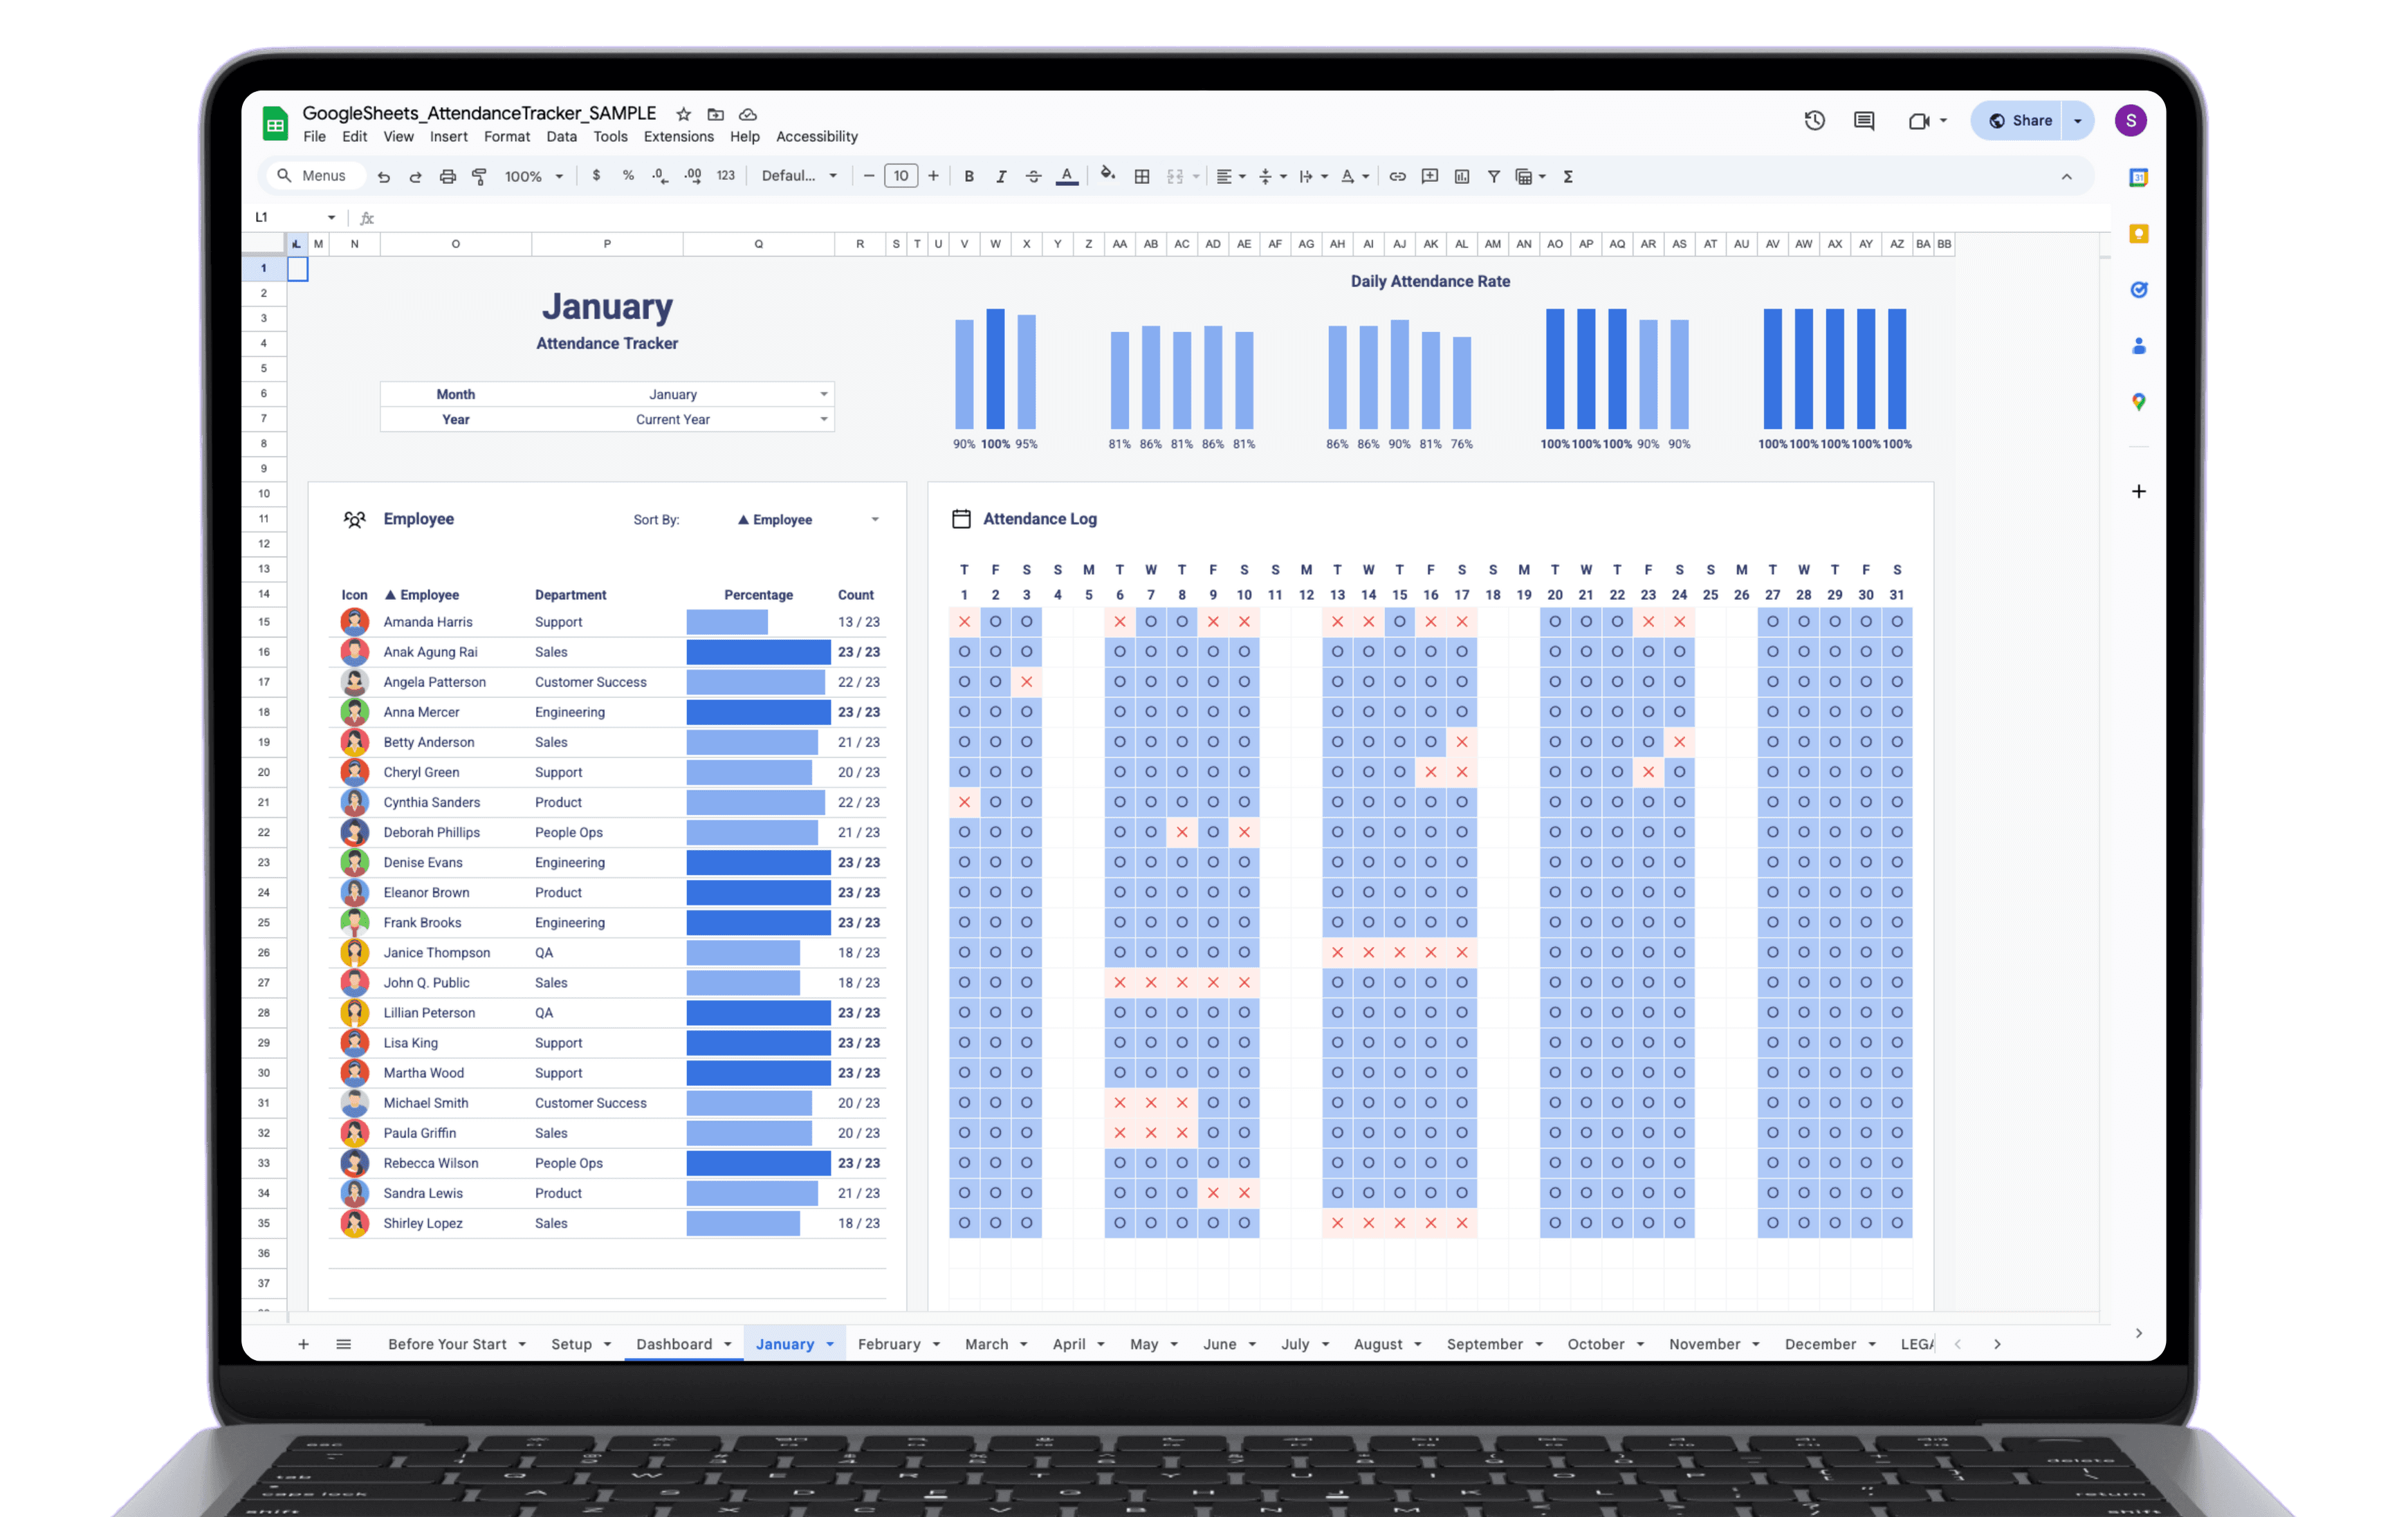Toggle strikethrough formatting
2408x1517 pixels.
point(1033,176)
